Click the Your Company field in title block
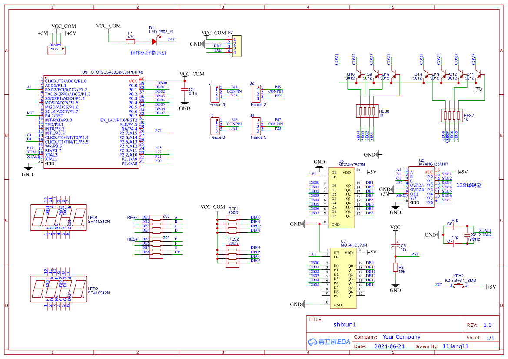Image resolution: width=508 pixels, height=359 pixels. (x=402, y=337)
